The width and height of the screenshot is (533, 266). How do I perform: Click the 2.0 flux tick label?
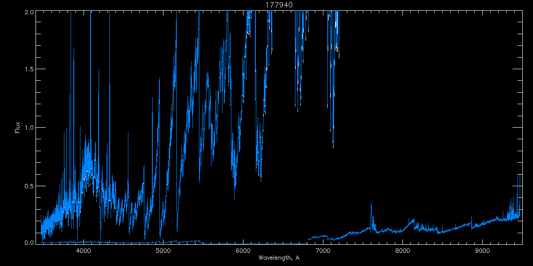pyautogui.click(x=28, y=12)
